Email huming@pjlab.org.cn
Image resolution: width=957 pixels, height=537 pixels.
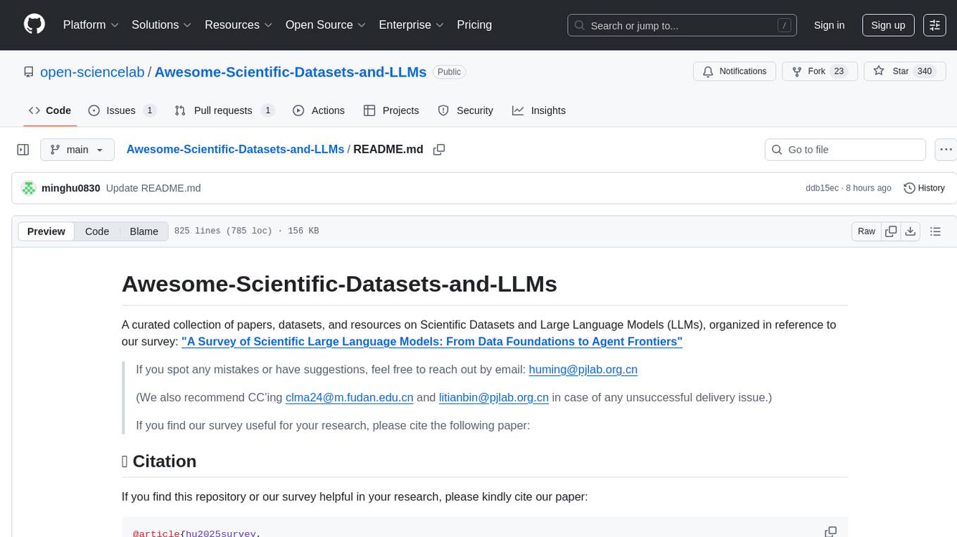point(583,369)
